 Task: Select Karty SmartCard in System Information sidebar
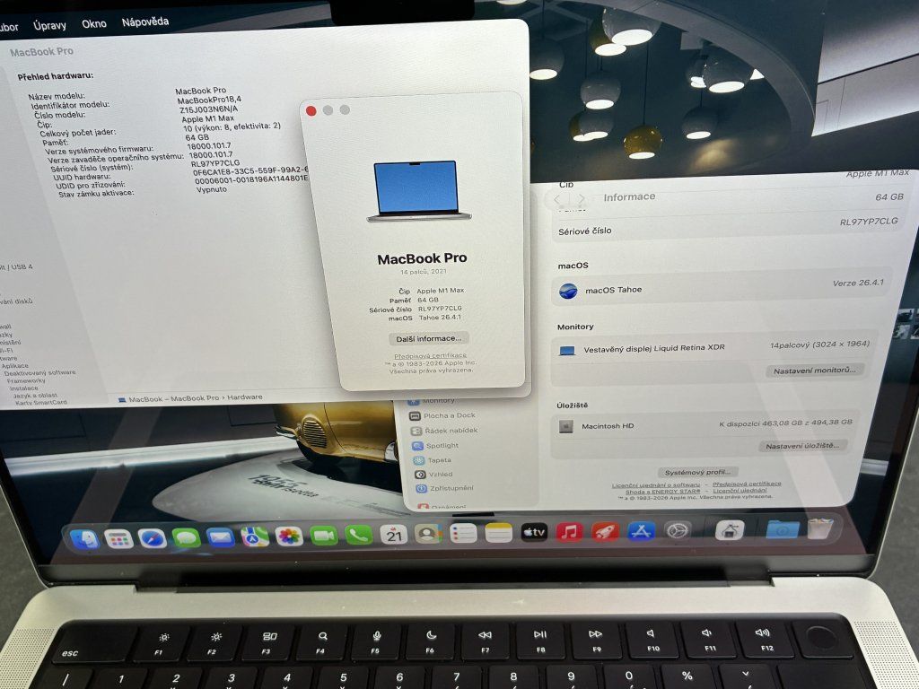click(41, 403)
